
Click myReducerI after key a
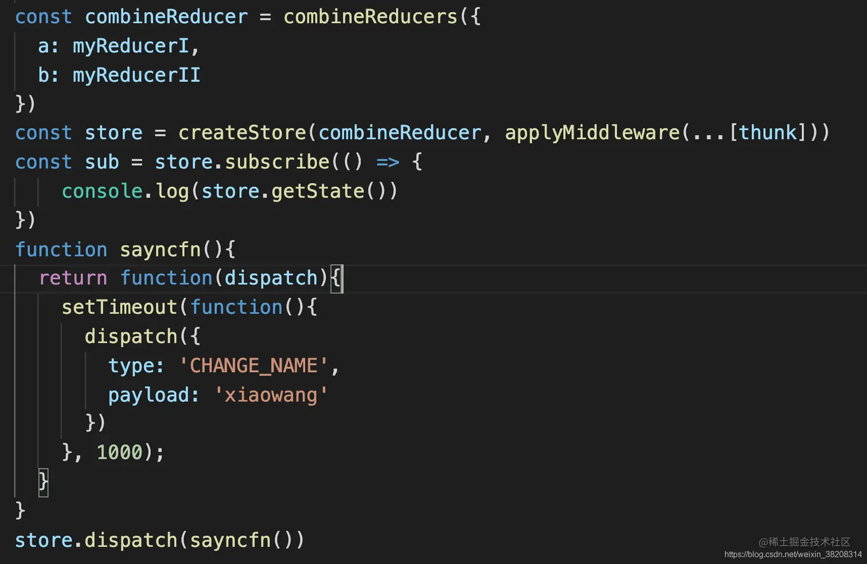click(x=131, y=46)
